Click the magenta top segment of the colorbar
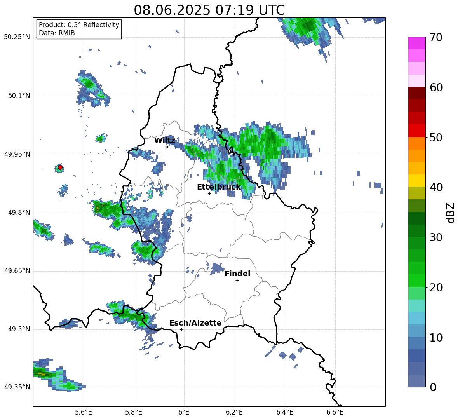The height and width of the screenshot is (420, 460). 416,43
